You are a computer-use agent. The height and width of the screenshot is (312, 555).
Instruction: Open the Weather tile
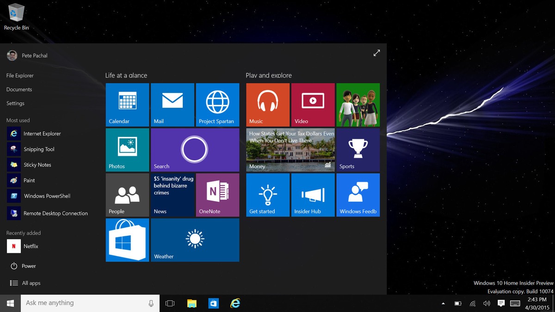(x=195, y=240)
